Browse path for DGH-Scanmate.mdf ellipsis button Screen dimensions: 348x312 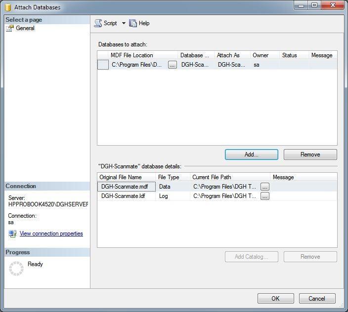[x=265, y=187]
